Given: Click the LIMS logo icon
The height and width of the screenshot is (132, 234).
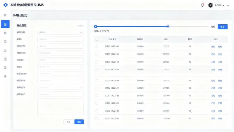Looking at the screenshot, I should pyautogui.click(x=6, y=5).
